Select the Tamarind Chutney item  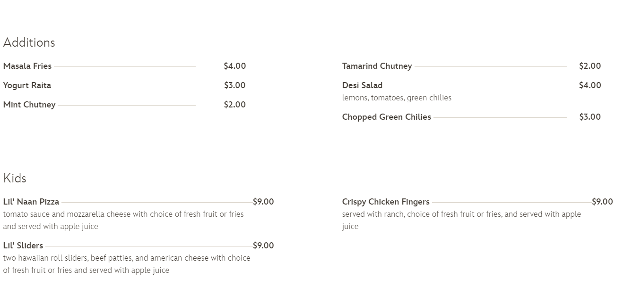377,66
